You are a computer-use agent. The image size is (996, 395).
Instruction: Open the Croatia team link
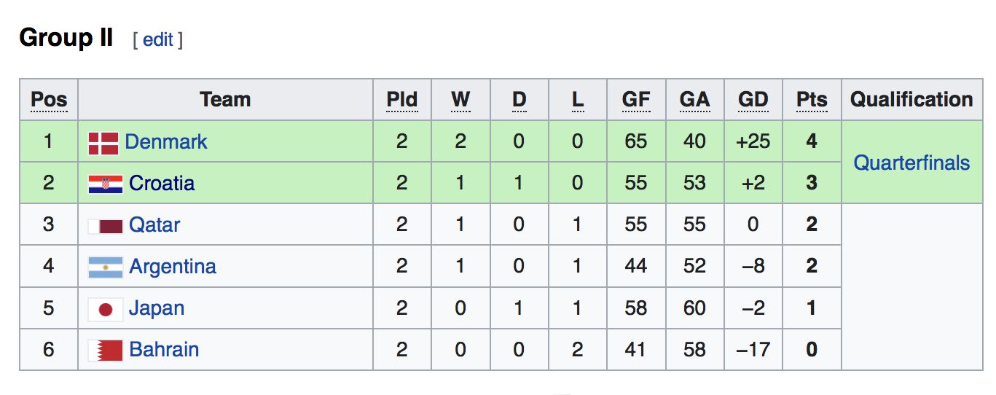(x=162, y=183)
